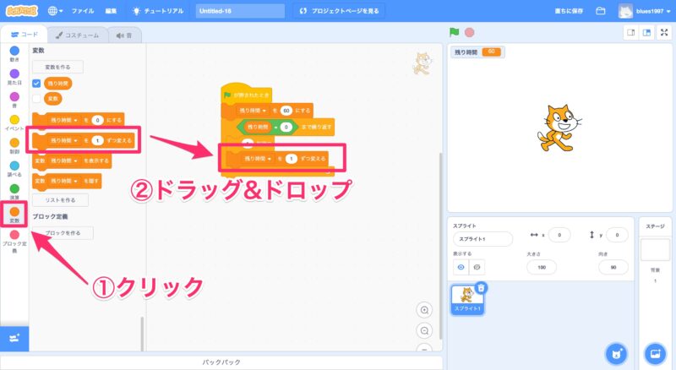Zoom in on the code workspace
Image resolution: width=676 pixels, height=370 pixels.
[x=425, y=310]
